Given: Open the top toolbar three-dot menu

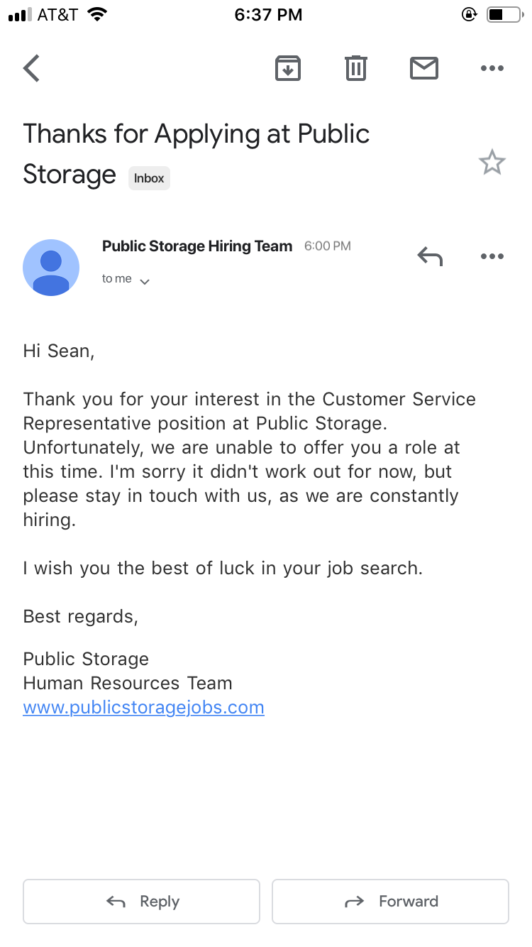Looking at the screenshot, I should pyautogui.click(x=492, y=68).
